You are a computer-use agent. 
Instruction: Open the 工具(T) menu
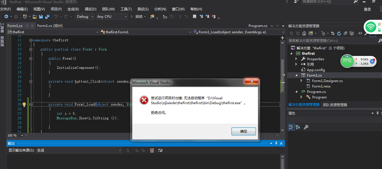pyautogui.click(x=126, y=9)
